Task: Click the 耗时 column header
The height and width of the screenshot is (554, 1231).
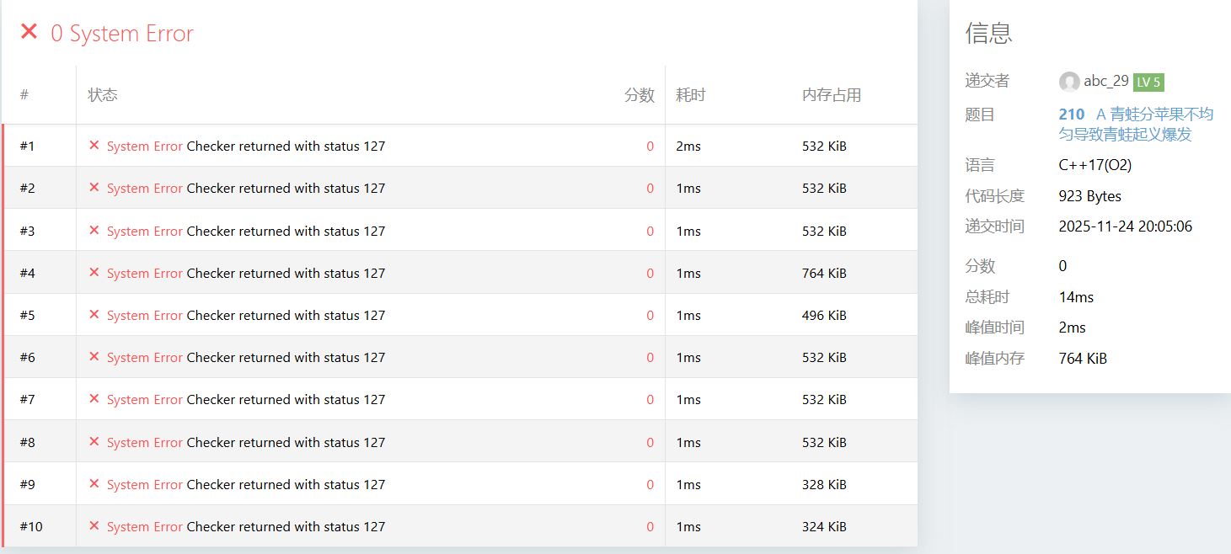Action: 690,95
